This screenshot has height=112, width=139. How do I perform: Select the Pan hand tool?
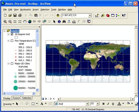(25, 22)
